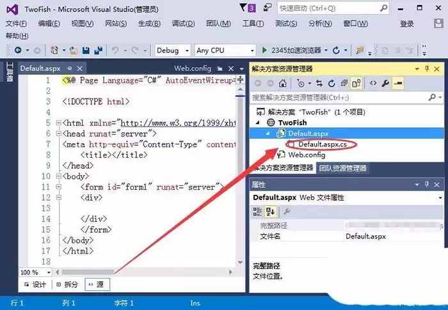Toggle show all files icon
448x310 pixels.
tap(356, 83)
